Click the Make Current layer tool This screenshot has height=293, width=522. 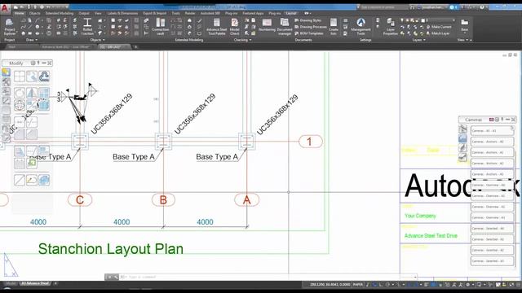coord(439,27)
